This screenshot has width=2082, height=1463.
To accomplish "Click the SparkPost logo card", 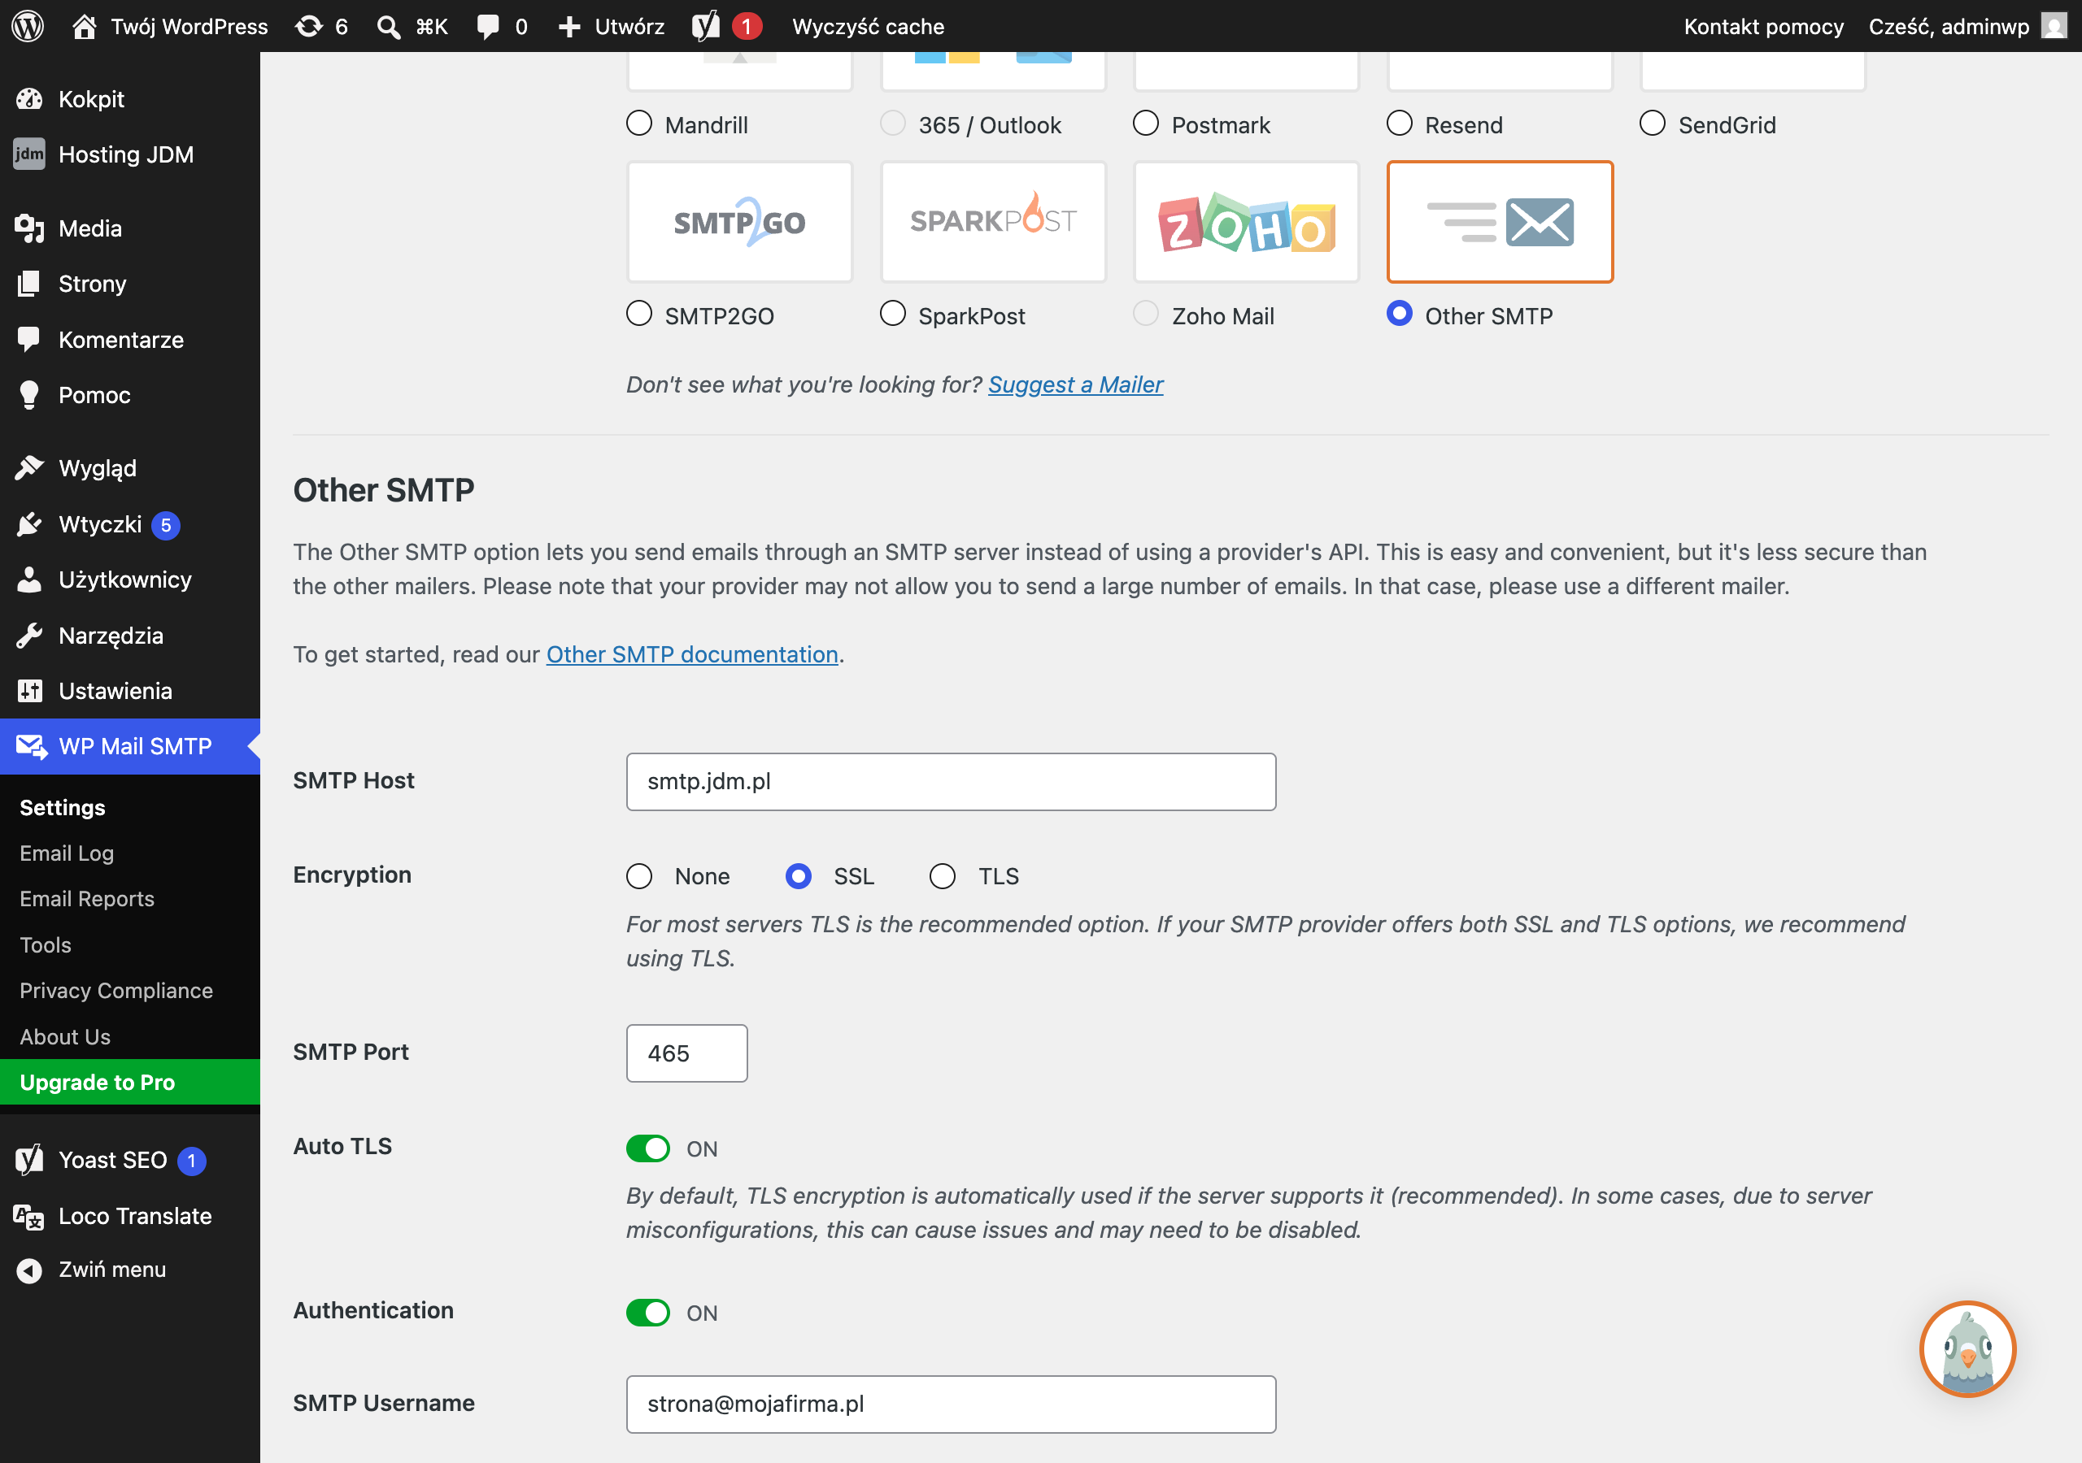I will [x=993, y=222].
